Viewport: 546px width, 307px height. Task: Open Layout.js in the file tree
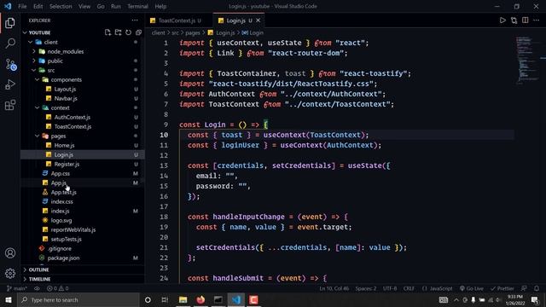(83, 89)
